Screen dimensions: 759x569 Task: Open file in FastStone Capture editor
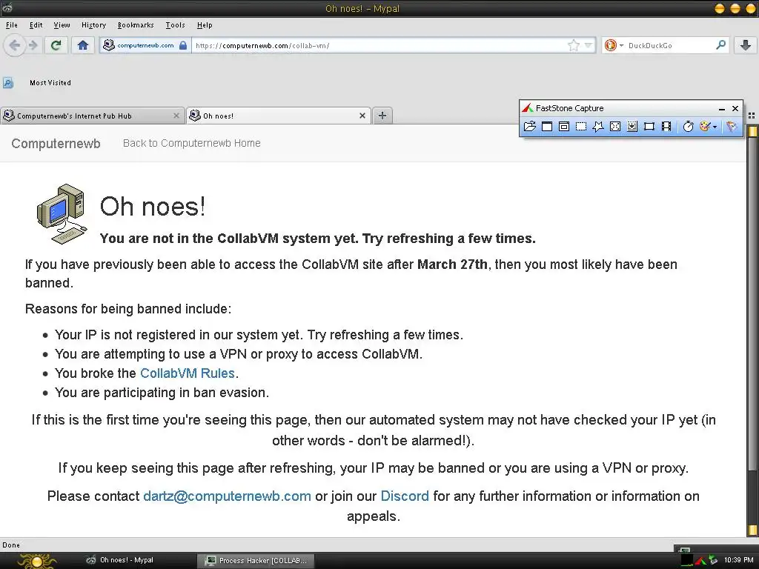coord(529,126)
